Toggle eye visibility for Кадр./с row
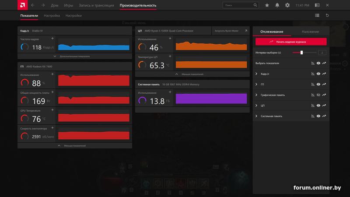This screenshot has width=350, height=197. click(318, 74)
